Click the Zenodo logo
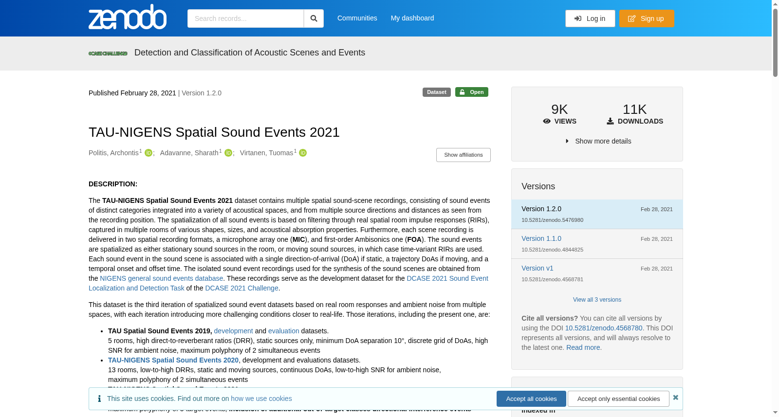 point(128,17)
